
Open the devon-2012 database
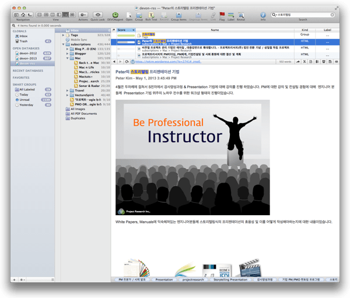29,53
